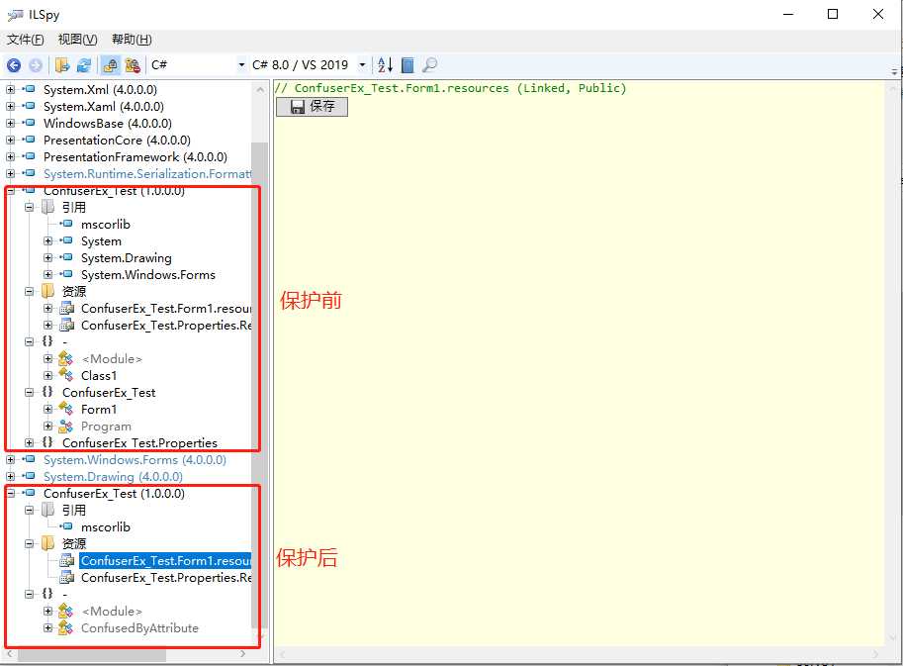Screen dimensions: 903x666
Task: Reload assemblies with the refresh icon
Action: pyautogui.click(x=84, y=65)
